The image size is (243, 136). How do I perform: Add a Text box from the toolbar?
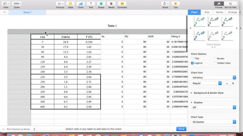pyautogui.click(x=91, y=3)
